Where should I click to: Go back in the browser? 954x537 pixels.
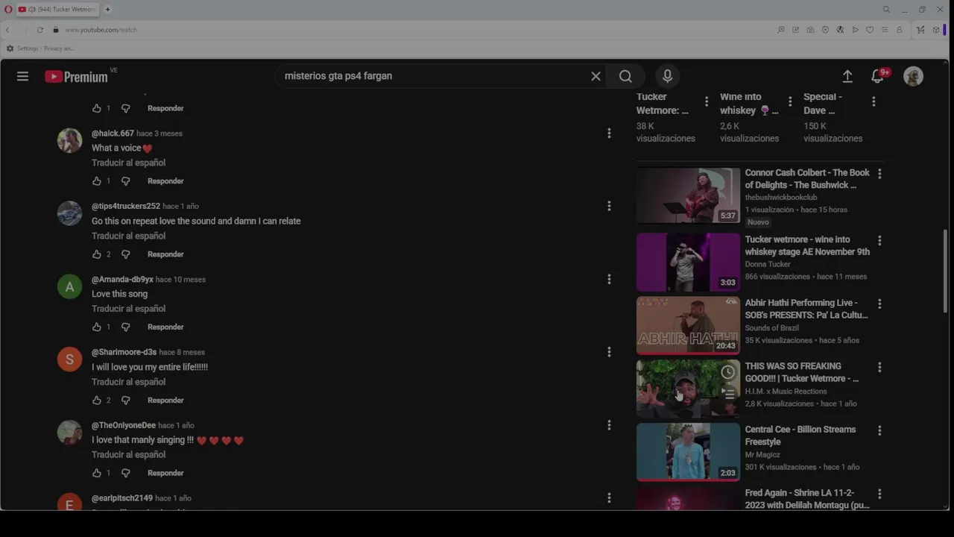[x=7, y=30]
